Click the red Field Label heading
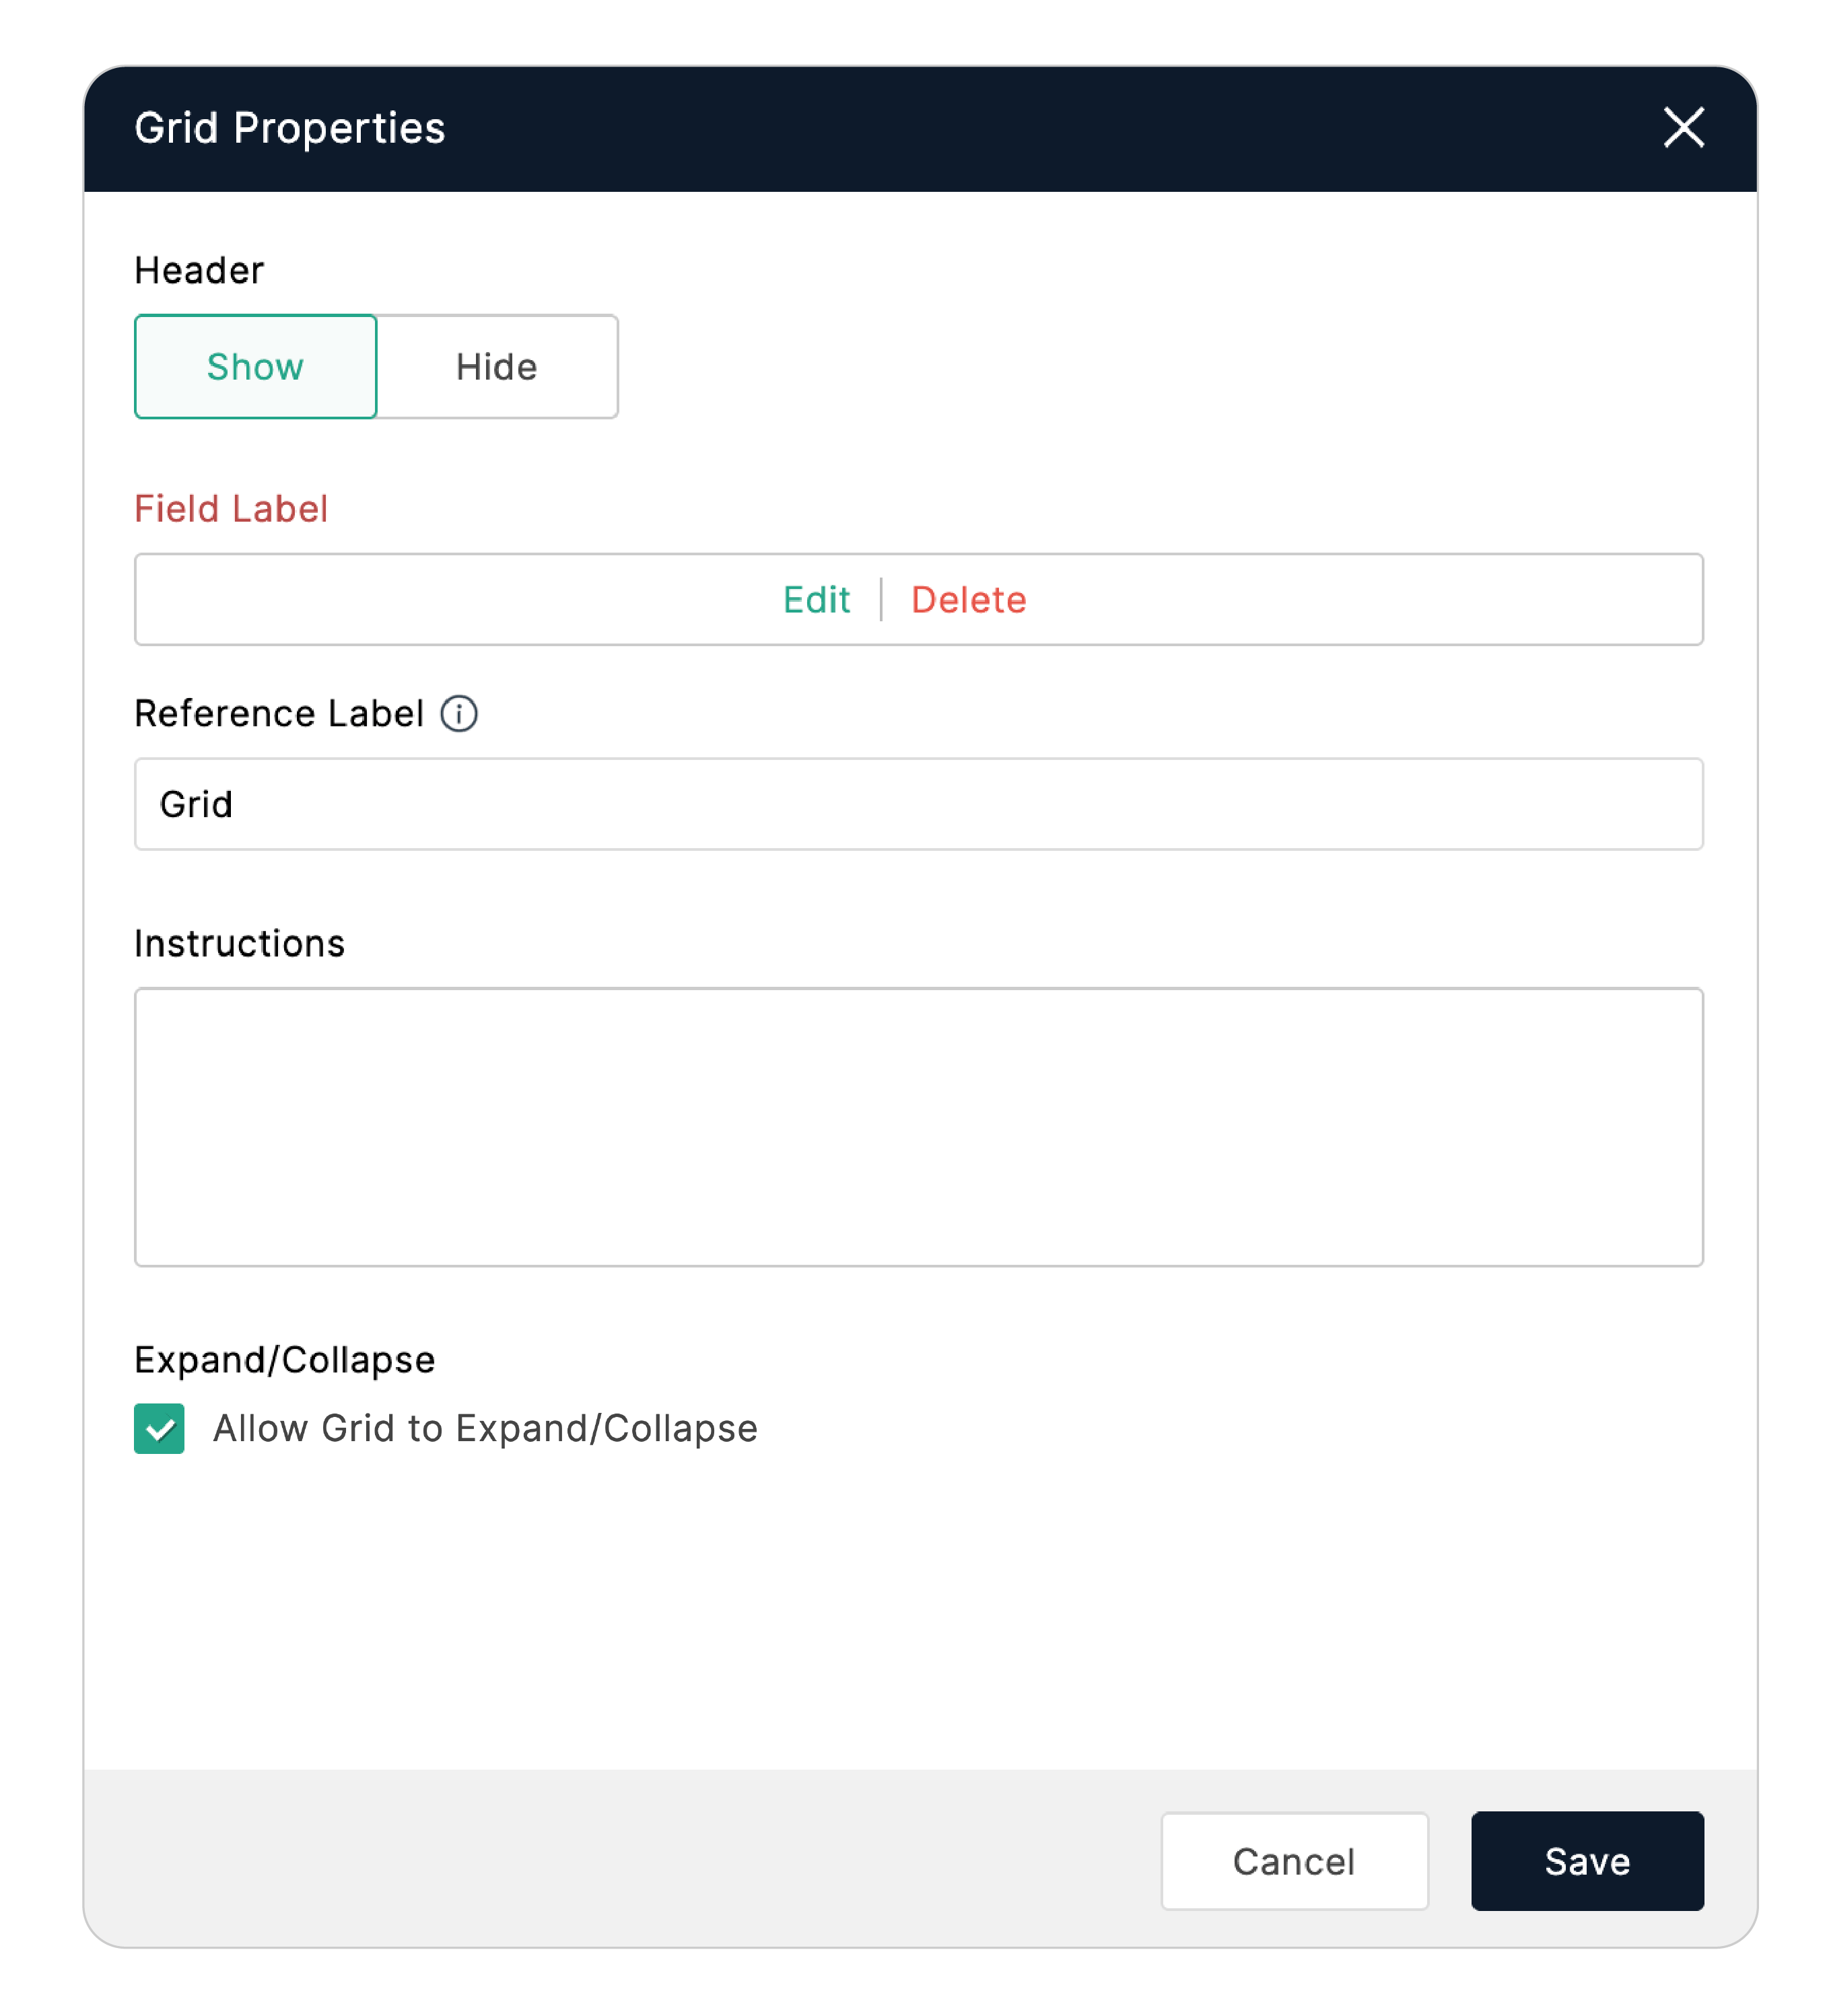Viewport: 1827px width, 2016px height. [x=231, y=509]
